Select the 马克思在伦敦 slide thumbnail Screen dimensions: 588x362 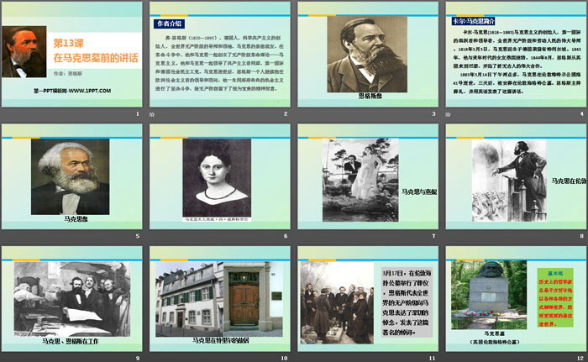point(516,176)
